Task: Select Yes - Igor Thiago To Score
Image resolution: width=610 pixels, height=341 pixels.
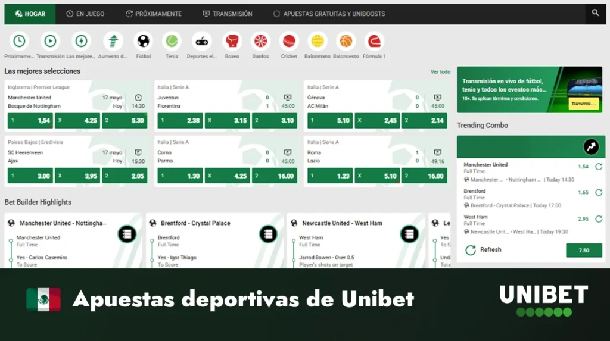Action: tap(177, 261)
